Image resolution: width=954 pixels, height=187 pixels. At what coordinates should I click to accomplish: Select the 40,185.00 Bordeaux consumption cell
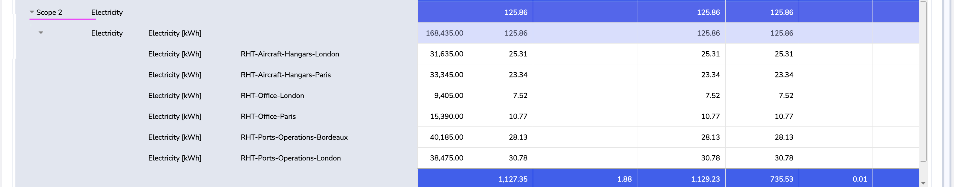click(446, 137)
